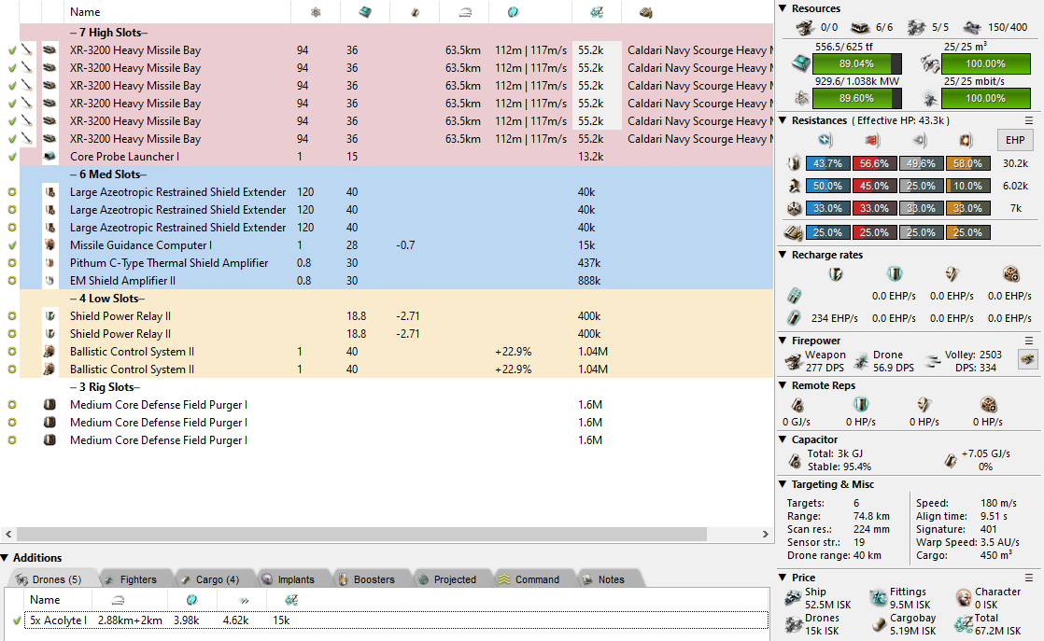
Task: Collapse the Additions section
Action: pyautogui.click(x=6, y=558)
